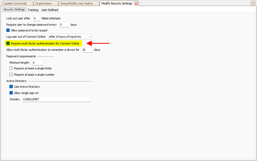Viewport: 257px width, 161px height.
Task: Uncheck Use Active Directory
Action: pyautogui.click(x=11, y=87)
